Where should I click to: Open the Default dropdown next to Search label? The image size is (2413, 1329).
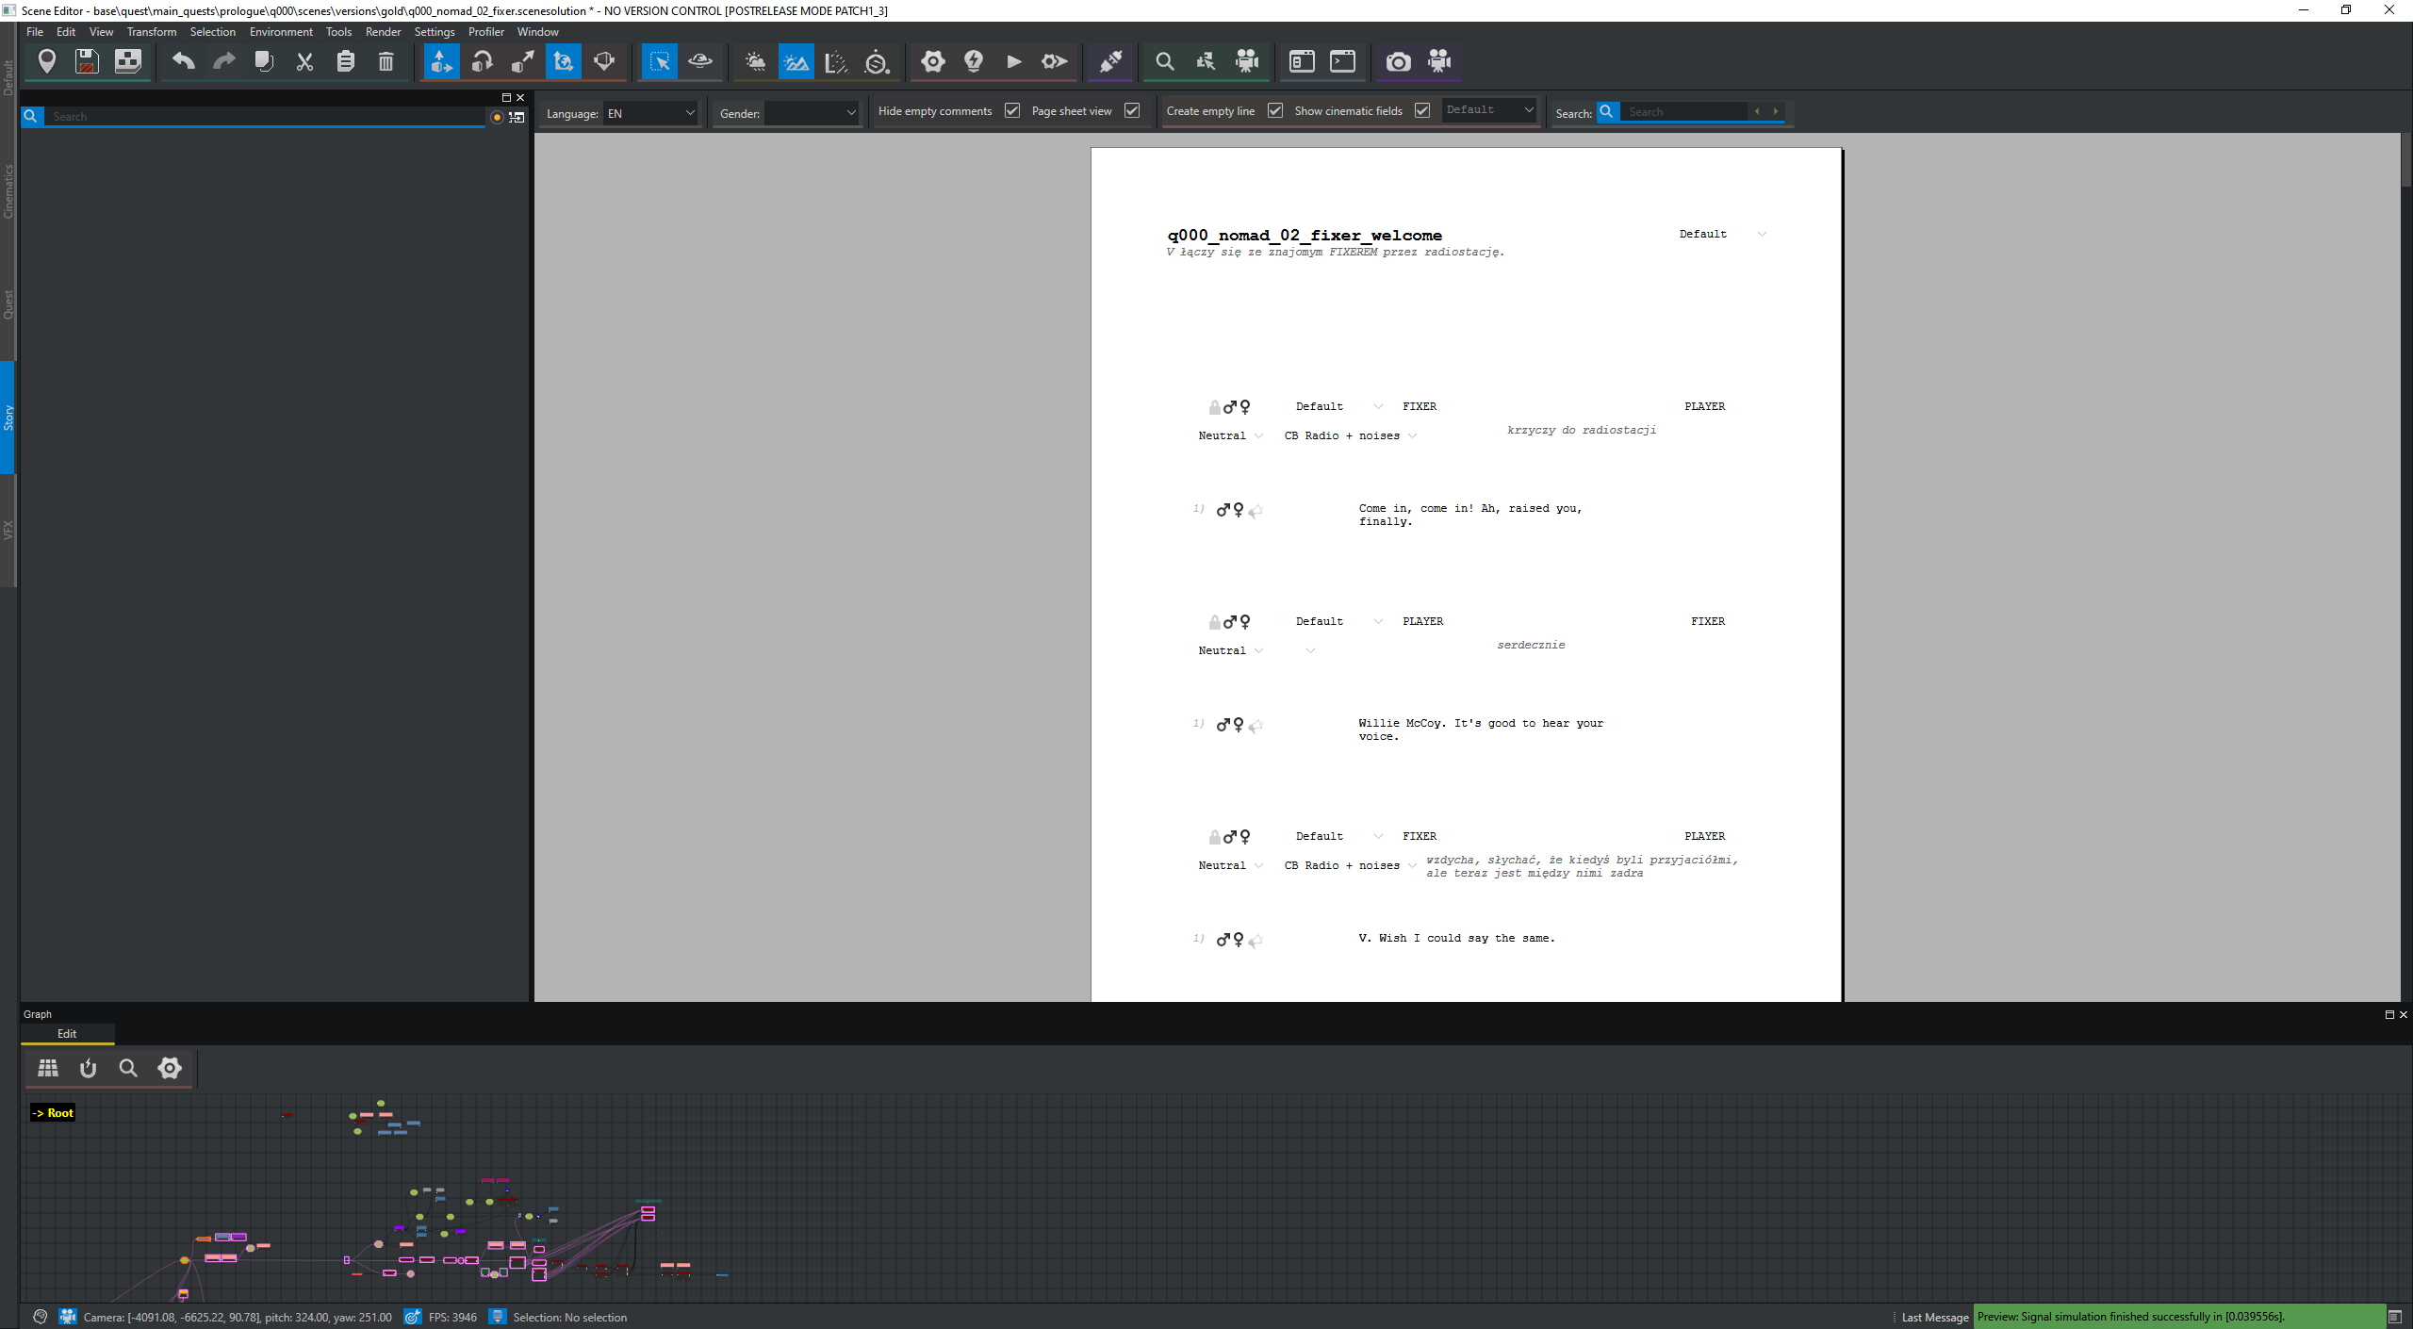tap(1489, 110)
